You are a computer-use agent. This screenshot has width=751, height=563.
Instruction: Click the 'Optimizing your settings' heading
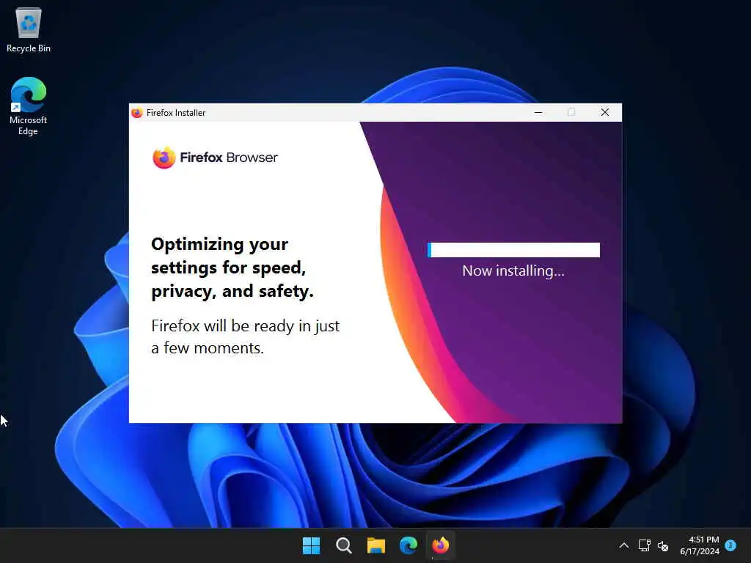point(232,268)
